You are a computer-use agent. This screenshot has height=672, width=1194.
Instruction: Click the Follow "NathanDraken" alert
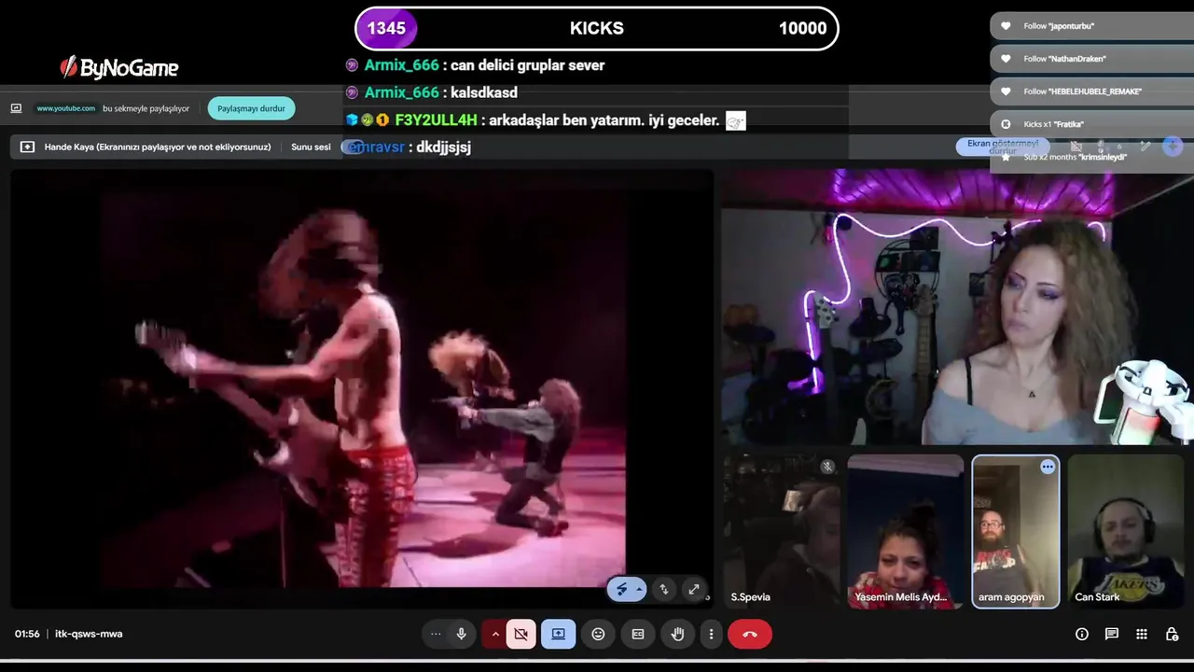click(x=1091, y=59)
